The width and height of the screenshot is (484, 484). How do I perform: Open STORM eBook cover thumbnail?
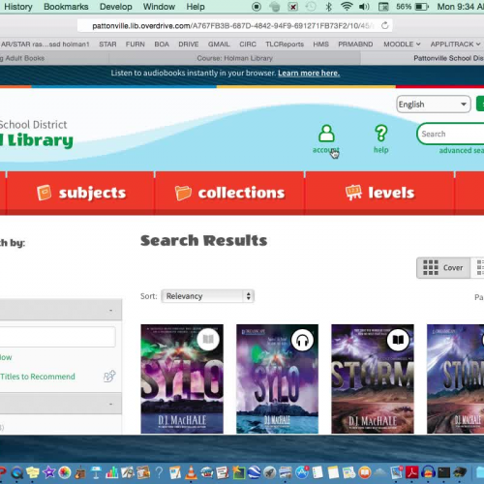[373, 378]
